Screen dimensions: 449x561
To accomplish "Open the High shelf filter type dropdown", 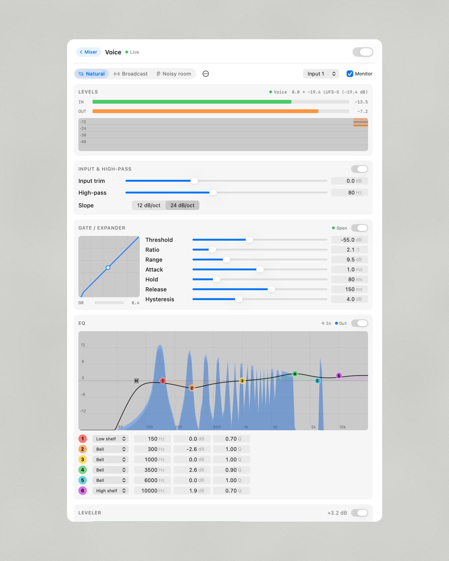I will [111, 491].
